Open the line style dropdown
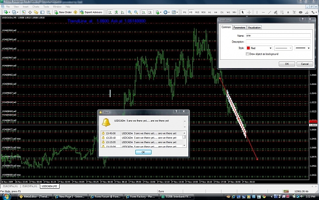The image size is (319, 200). coord(283,48)
